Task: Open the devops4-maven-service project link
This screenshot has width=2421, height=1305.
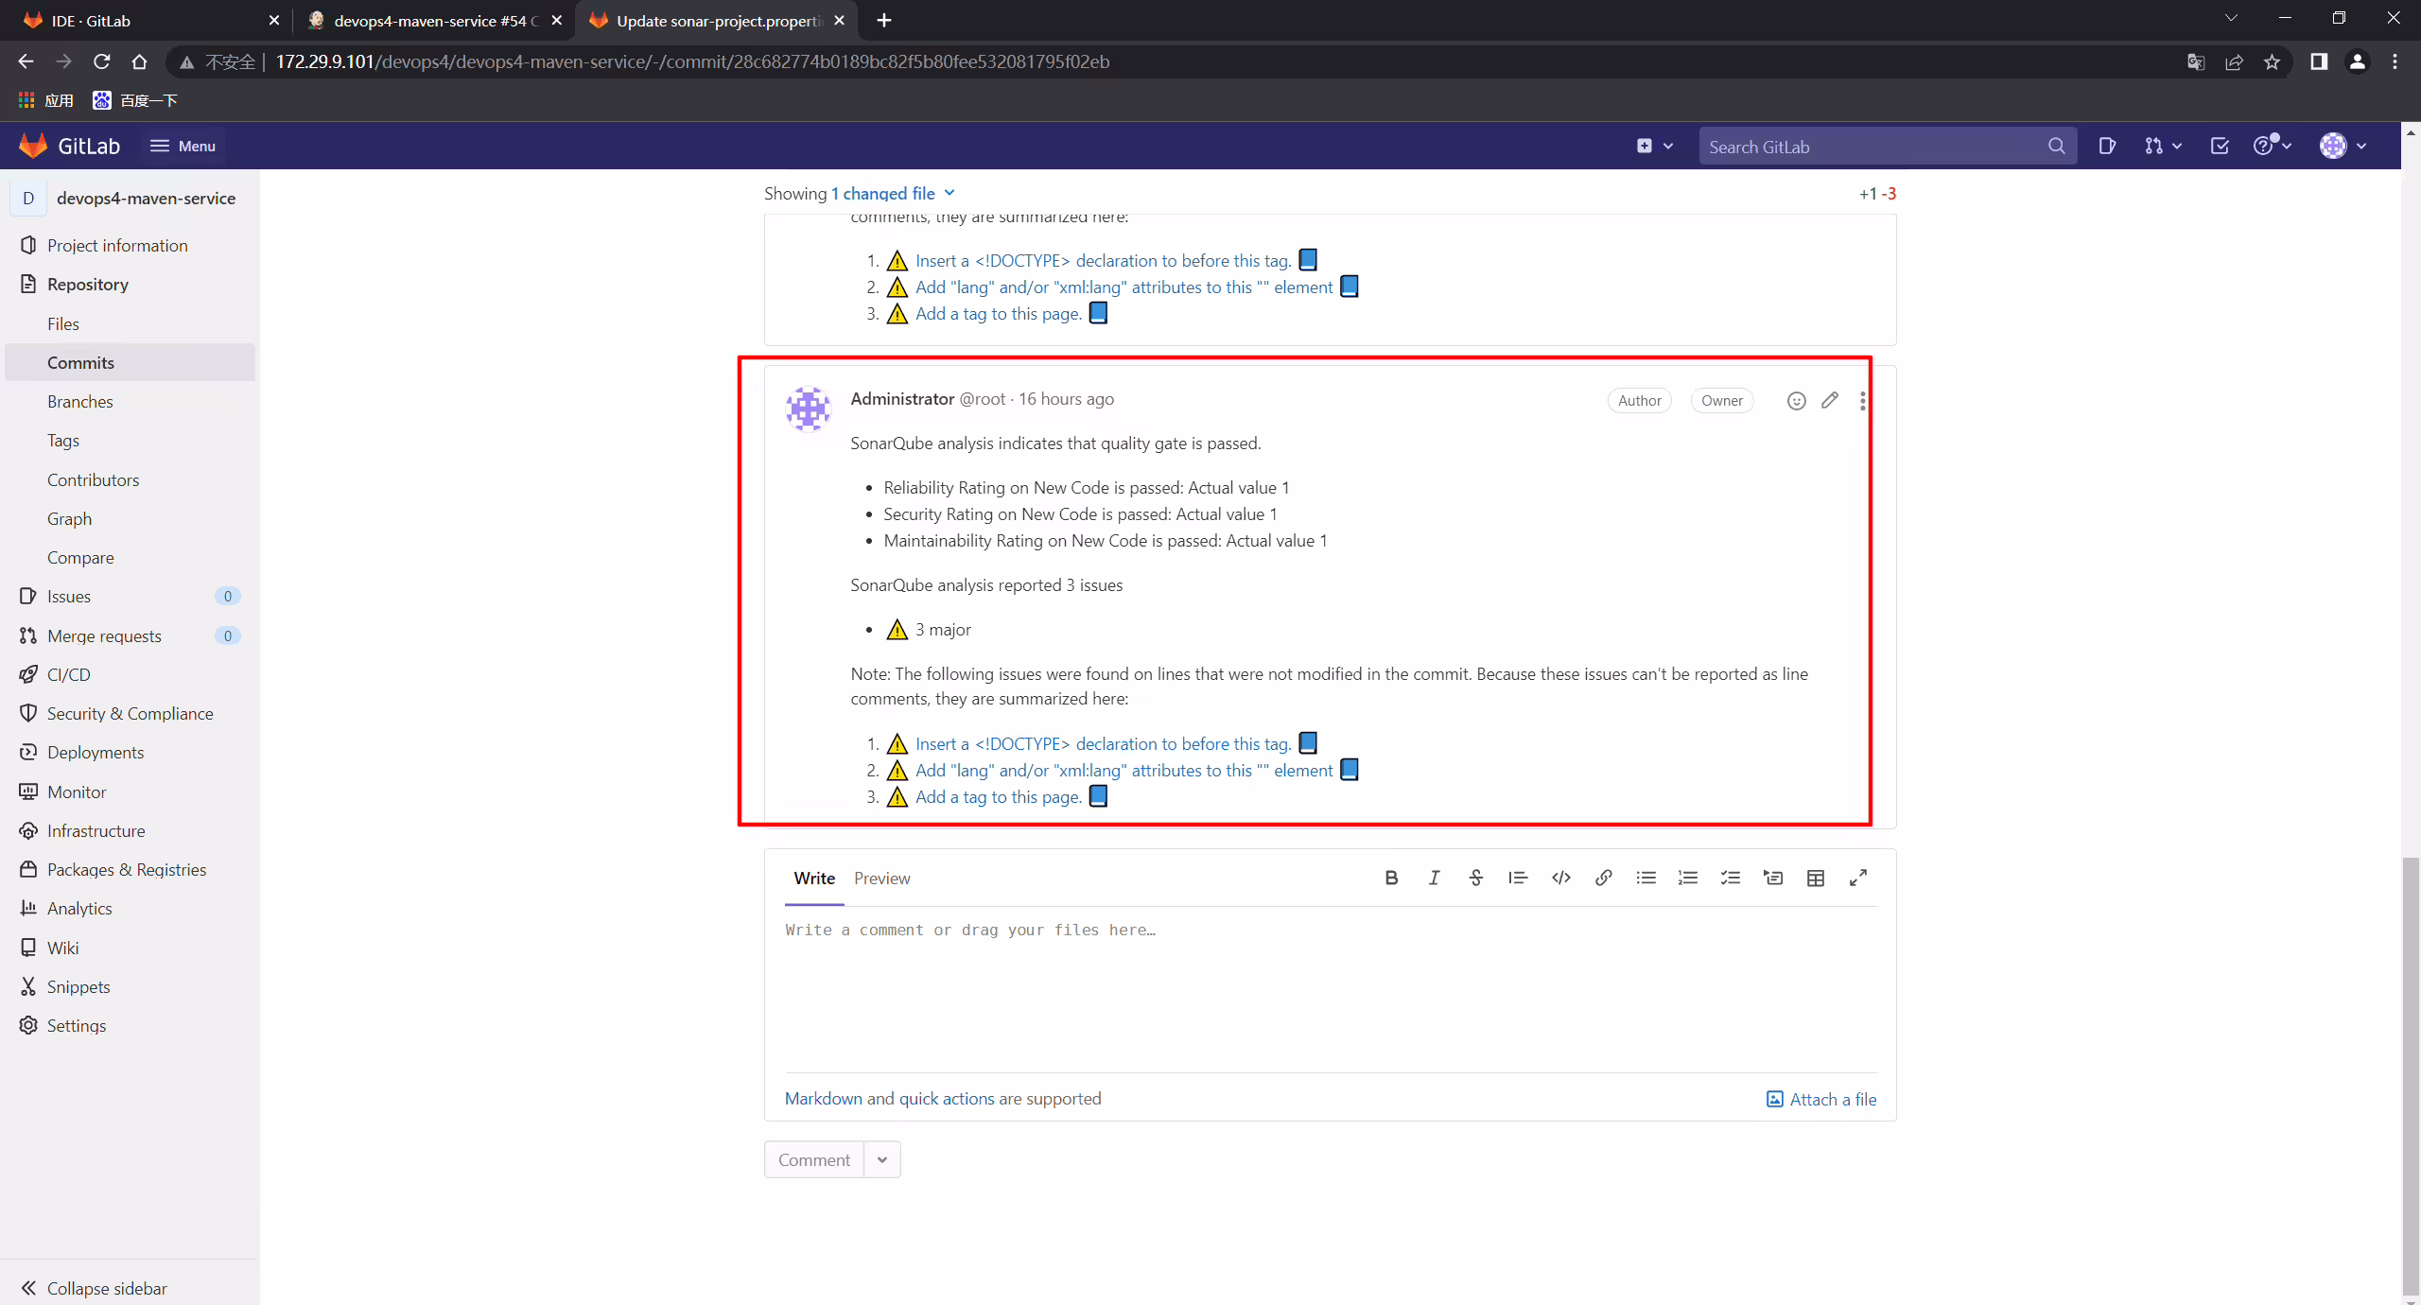Action: (146, 198)
